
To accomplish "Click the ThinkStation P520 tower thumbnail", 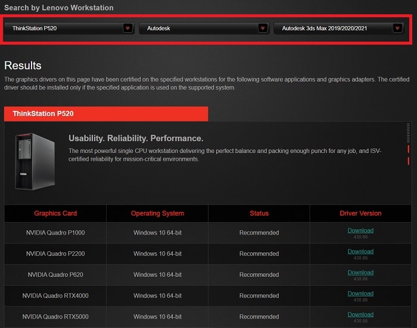I will (x=35, y=161).
